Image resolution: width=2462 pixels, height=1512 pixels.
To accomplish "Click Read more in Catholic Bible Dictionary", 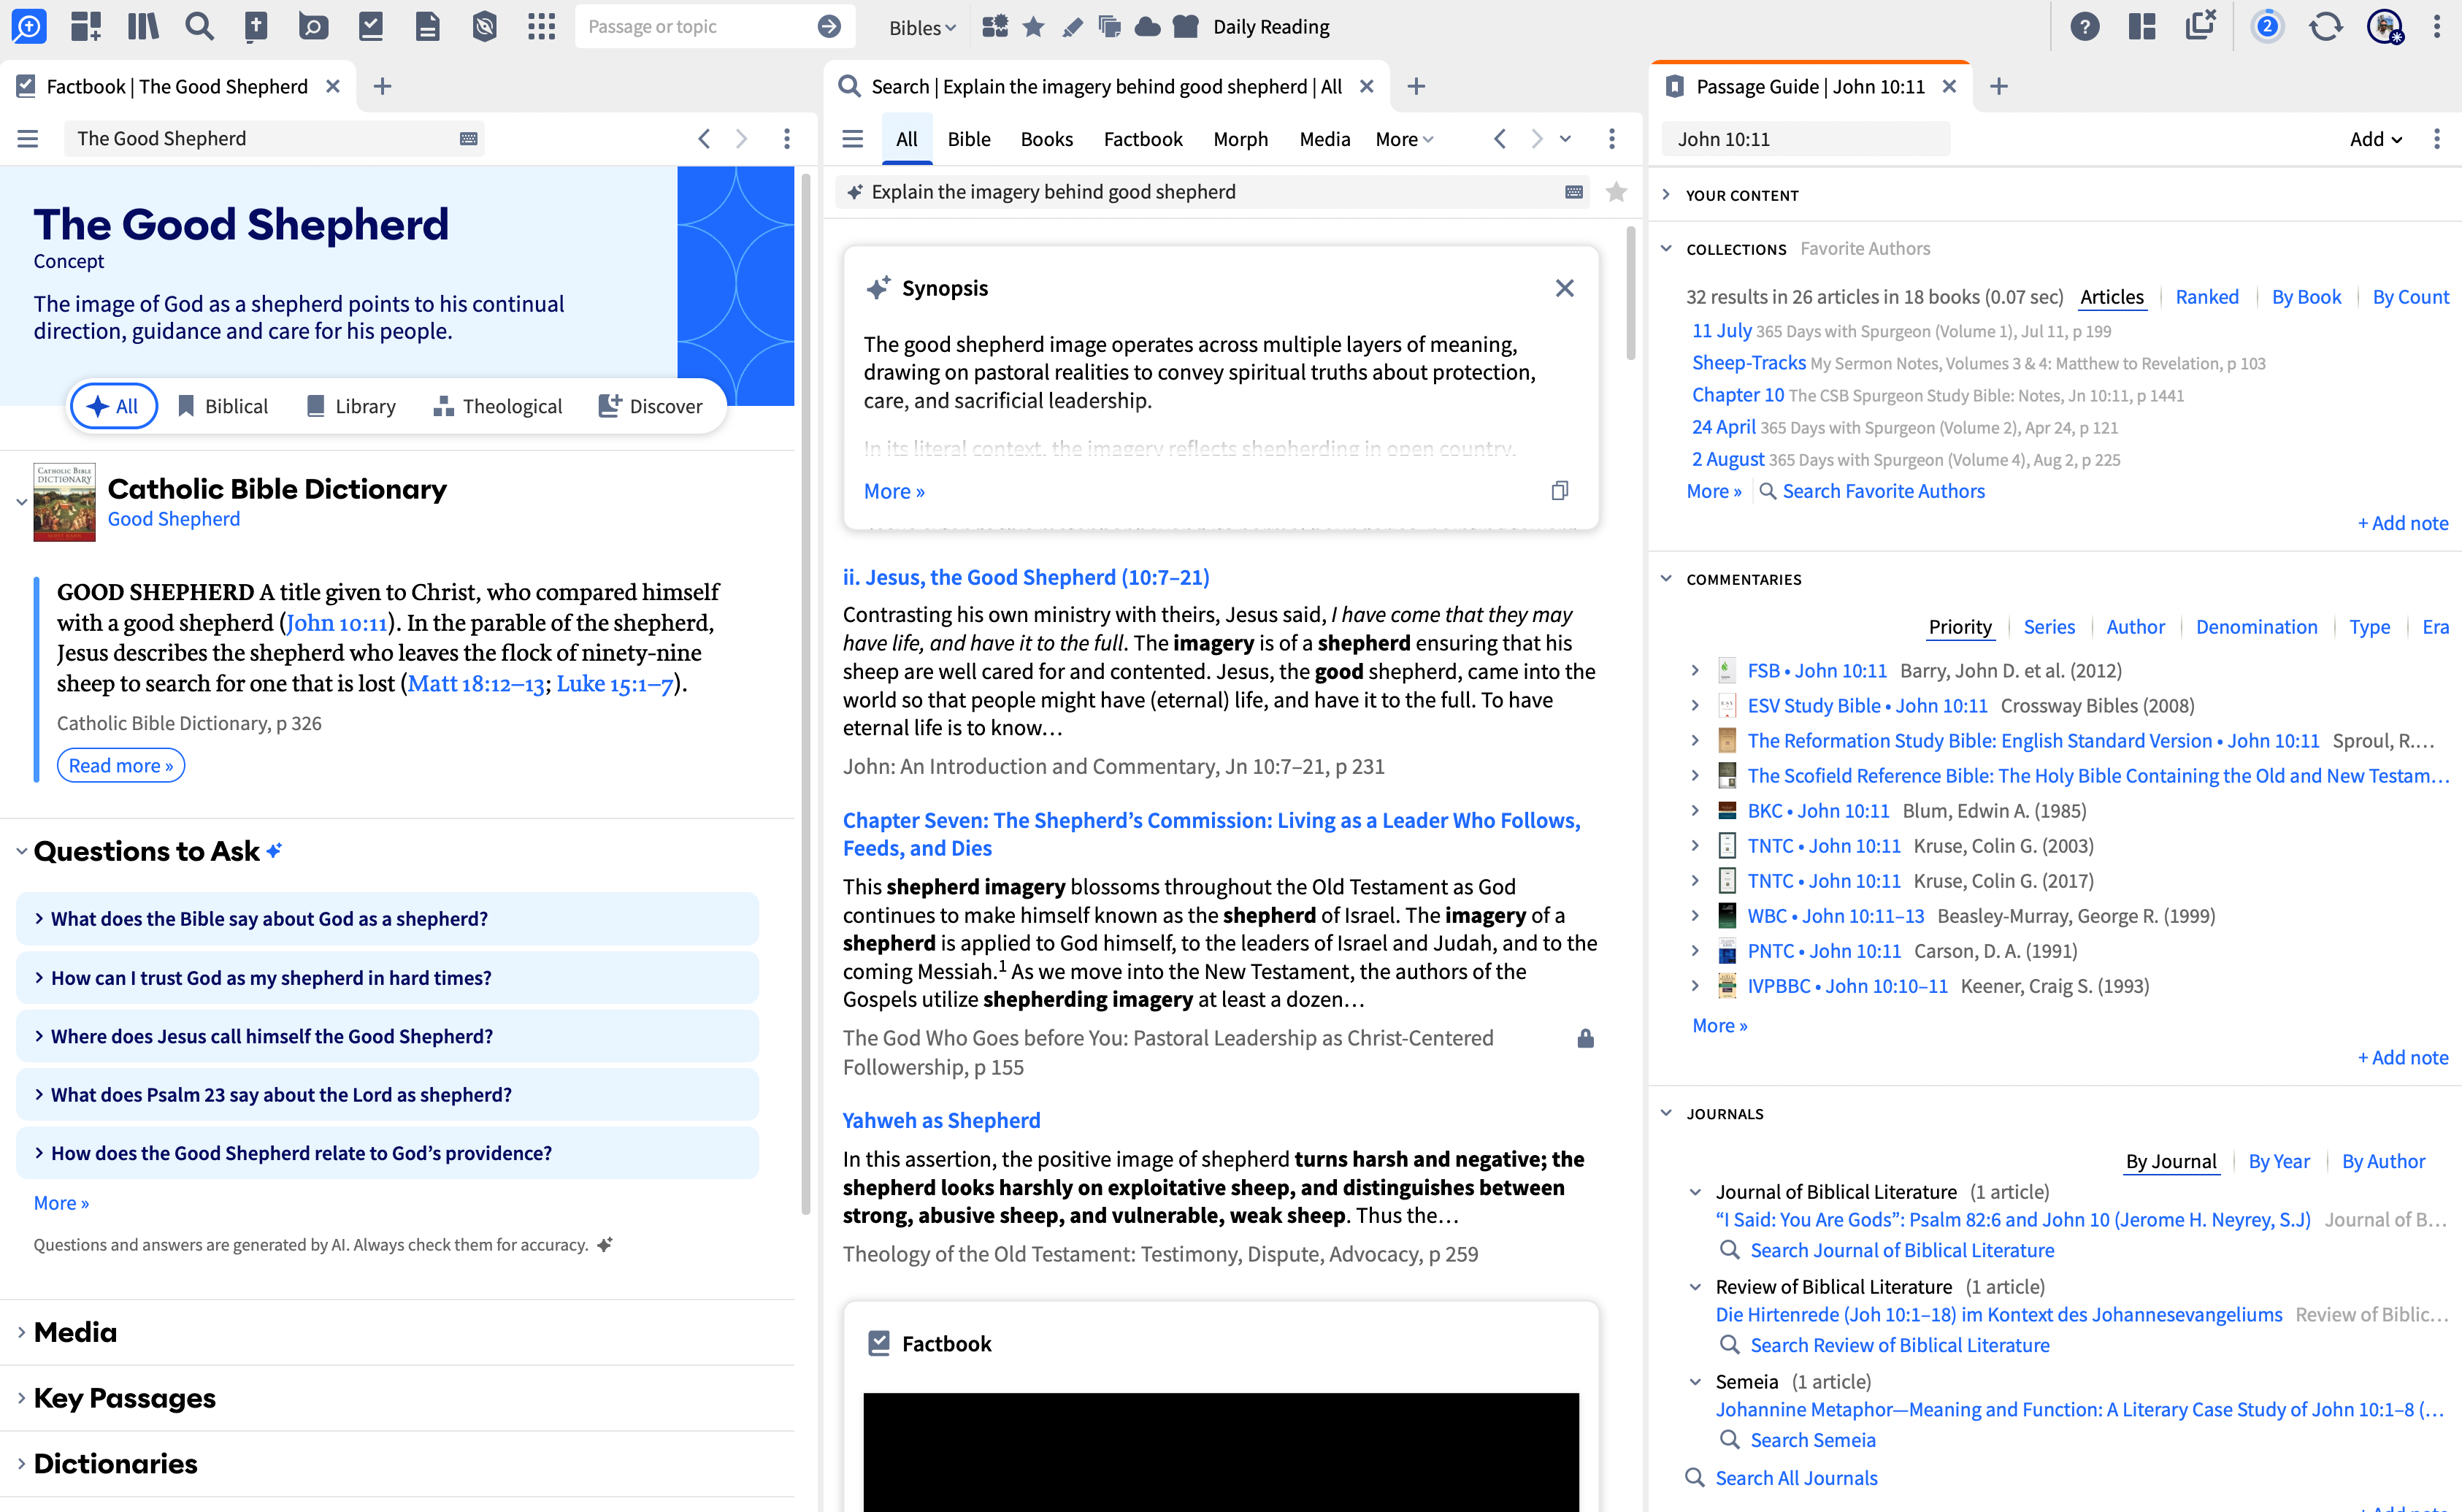I will click(120, 765).
